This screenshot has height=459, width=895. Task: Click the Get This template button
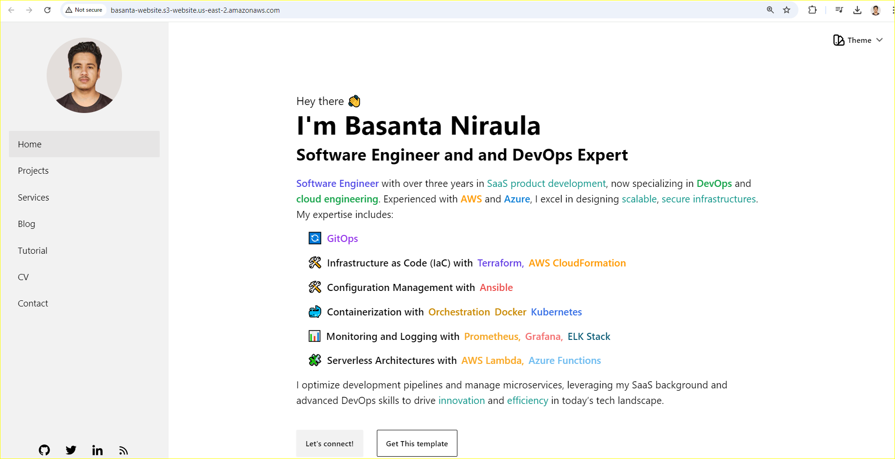[x=417, y=443]
